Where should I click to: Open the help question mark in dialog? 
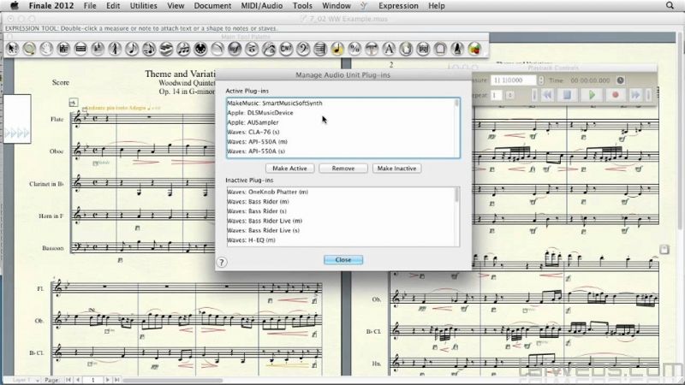click(222, 263)
